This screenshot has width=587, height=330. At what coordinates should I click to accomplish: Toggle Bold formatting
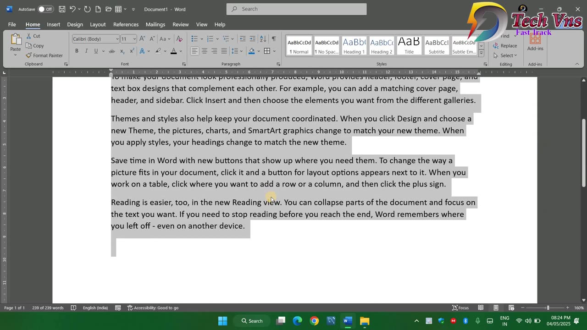pos(77,51)
